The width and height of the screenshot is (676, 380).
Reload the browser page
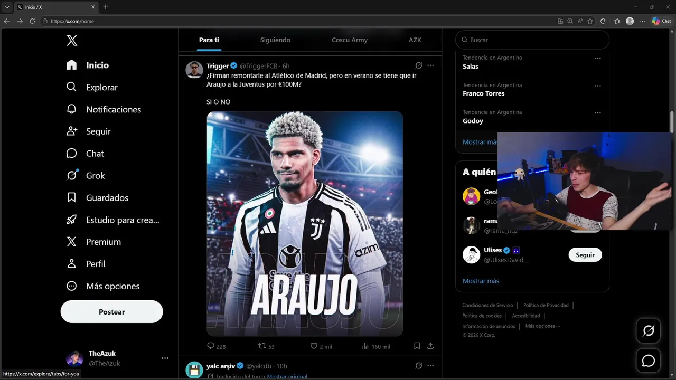[32, 21]
